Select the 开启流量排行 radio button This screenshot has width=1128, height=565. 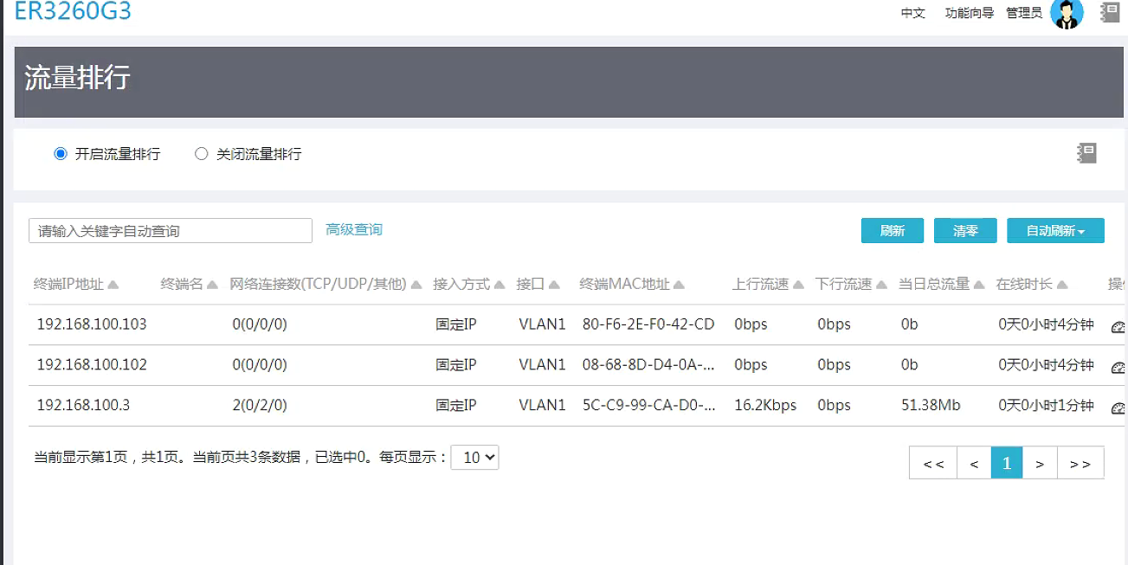pyautogui.click(x=61, y=154)
